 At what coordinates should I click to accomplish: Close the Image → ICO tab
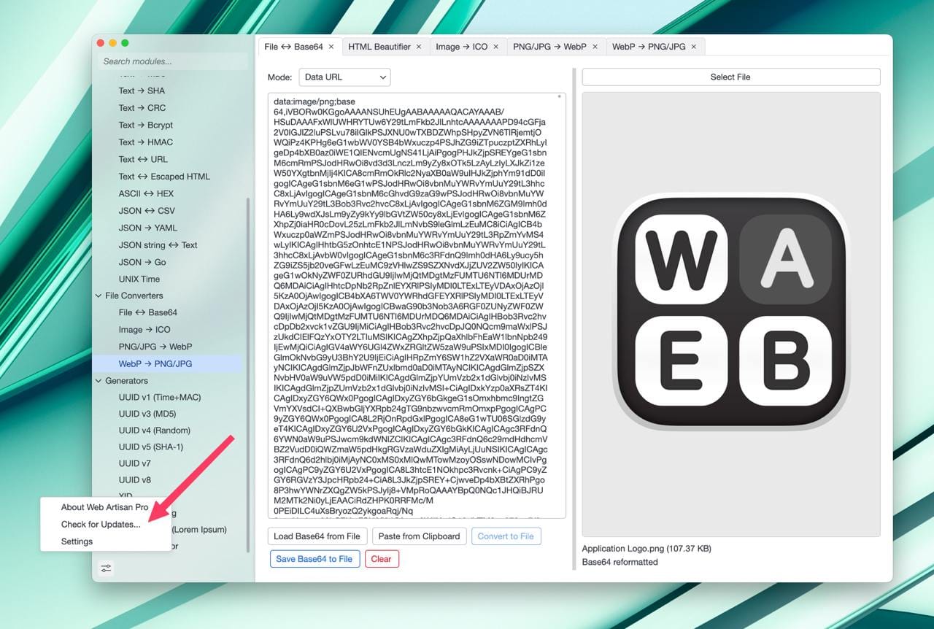[495, 47]
